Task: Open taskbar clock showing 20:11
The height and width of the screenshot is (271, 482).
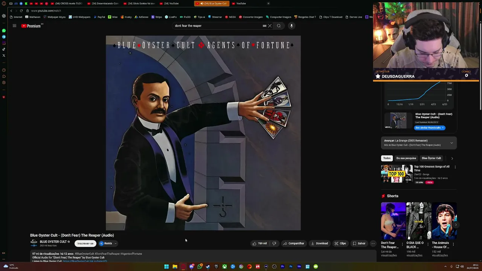Action: pos(473,266)
